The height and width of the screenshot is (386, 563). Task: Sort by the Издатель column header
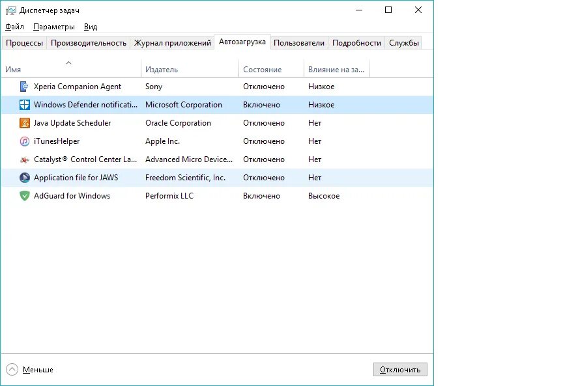point(190,68)
